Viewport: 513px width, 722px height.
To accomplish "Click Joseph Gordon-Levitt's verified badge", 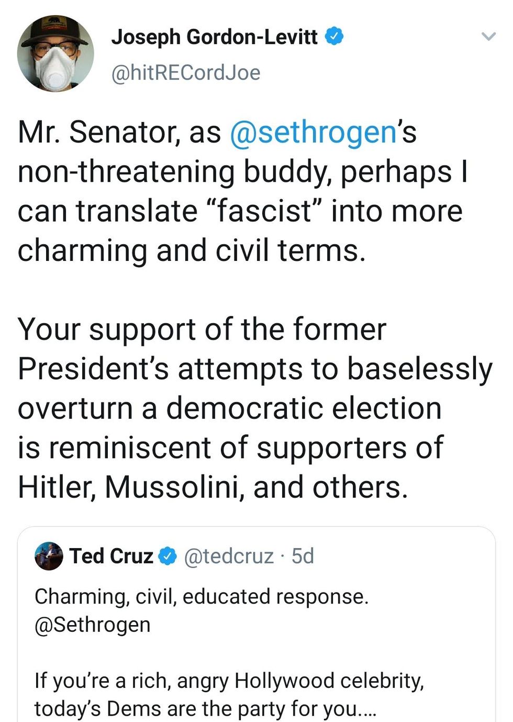I will (334, 37).
